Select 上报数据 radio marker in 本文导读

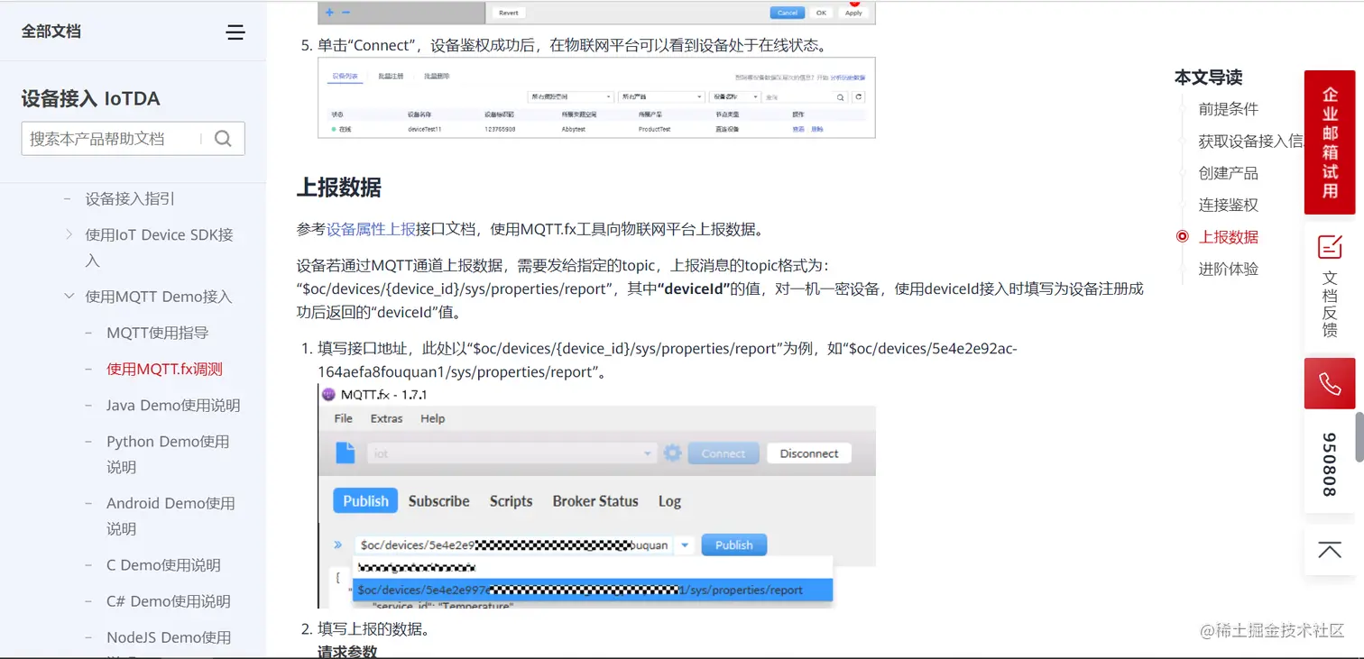click(1182, 236)
